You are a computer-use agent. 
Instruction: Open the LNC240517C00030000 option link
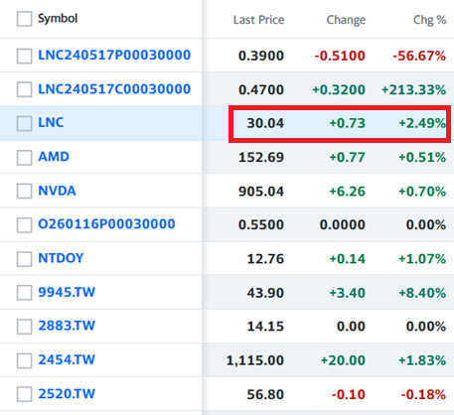(114, 89)
